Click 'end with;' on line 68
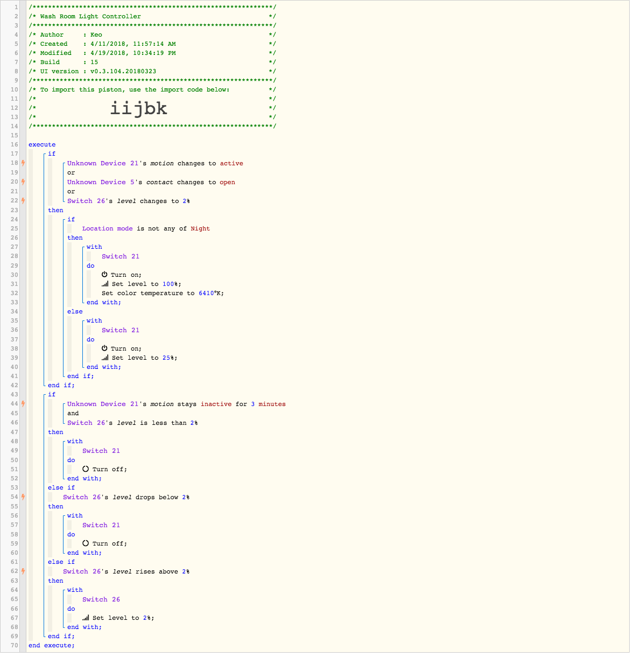Viewport: 634px width, 657px height. pos(84,627)
